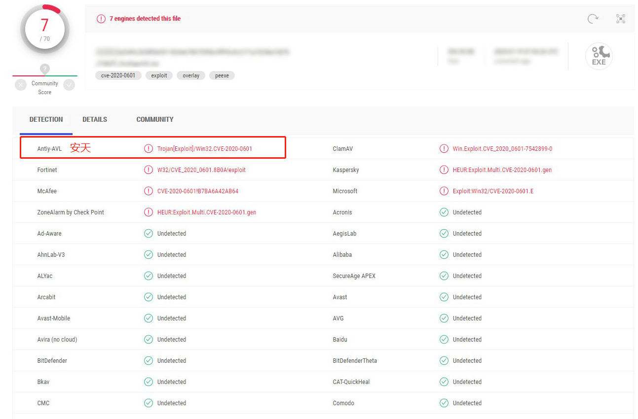638x419 pixels.
Task: Click the EXE file type icon
Action: 599,56
